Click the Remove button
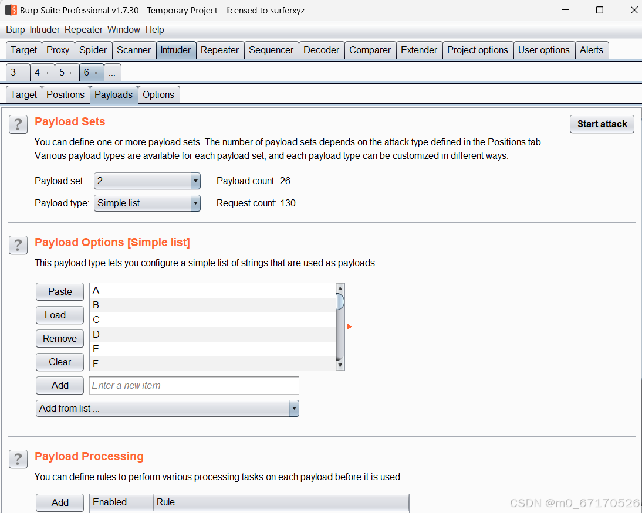 60,338
